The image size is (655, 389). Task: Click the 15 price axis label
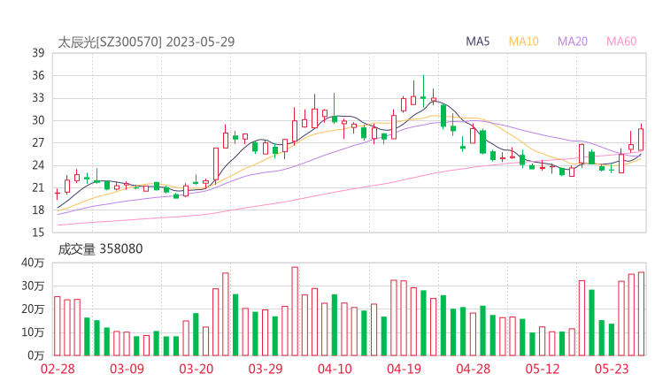(38, 233)
